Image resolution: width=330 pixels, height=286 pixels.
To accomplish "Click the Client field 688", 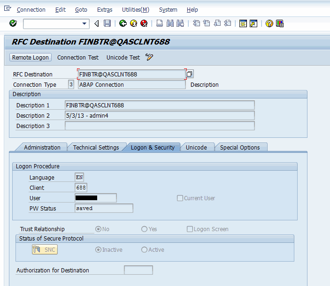I will tap(81, 188).
